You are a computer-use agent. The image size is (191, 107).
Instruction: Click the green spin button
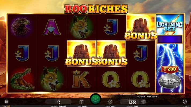95,99
